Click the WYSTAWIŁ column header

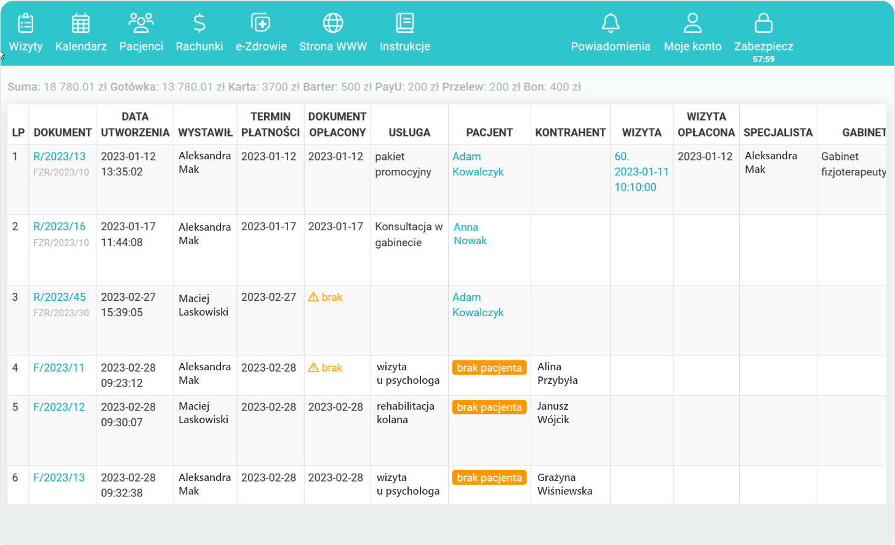[x=206, y=133]
